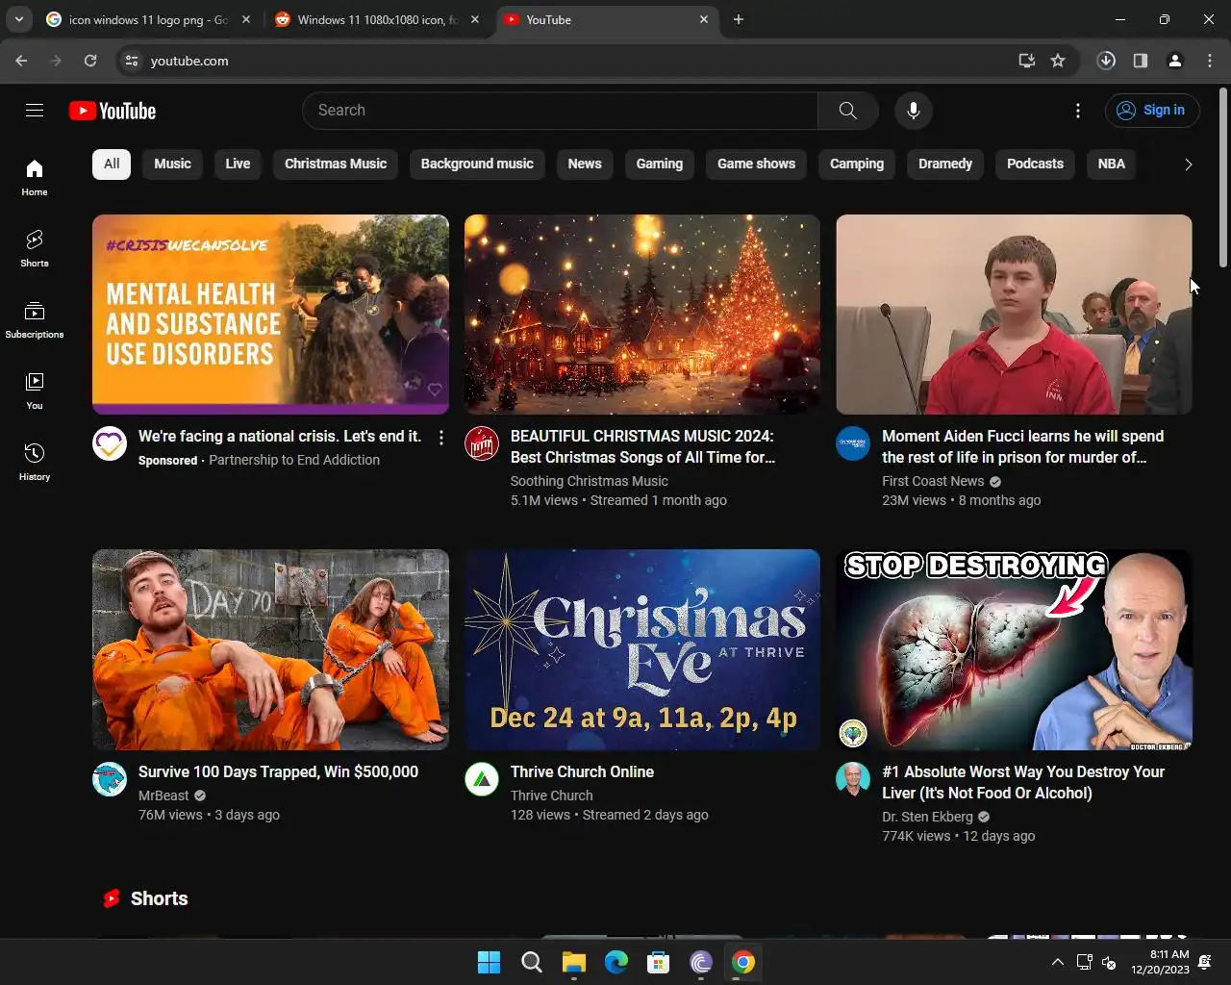Select the Christmas Music chip
This screenshot has height=985, width=1231.
(x=336, y=164)
